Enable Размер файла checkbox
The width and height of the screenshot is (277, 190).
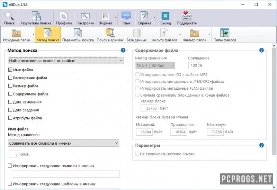click(x=10, y=86)
